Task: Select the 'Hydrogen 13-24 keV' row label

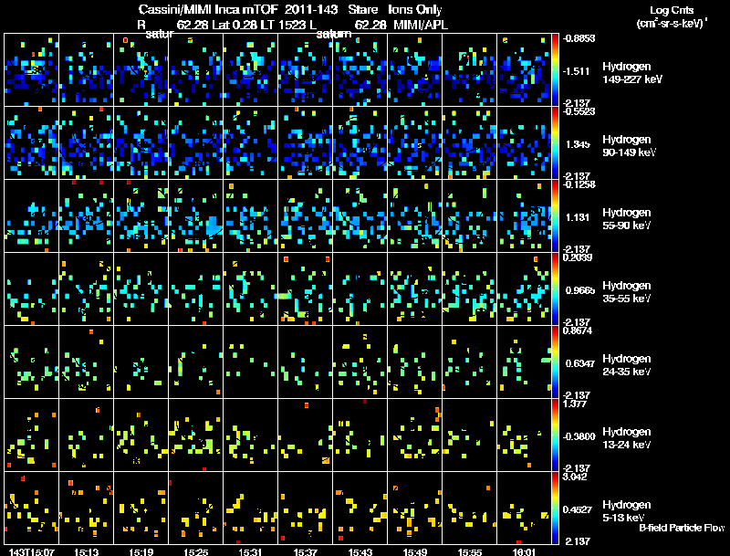Action: 627,438
